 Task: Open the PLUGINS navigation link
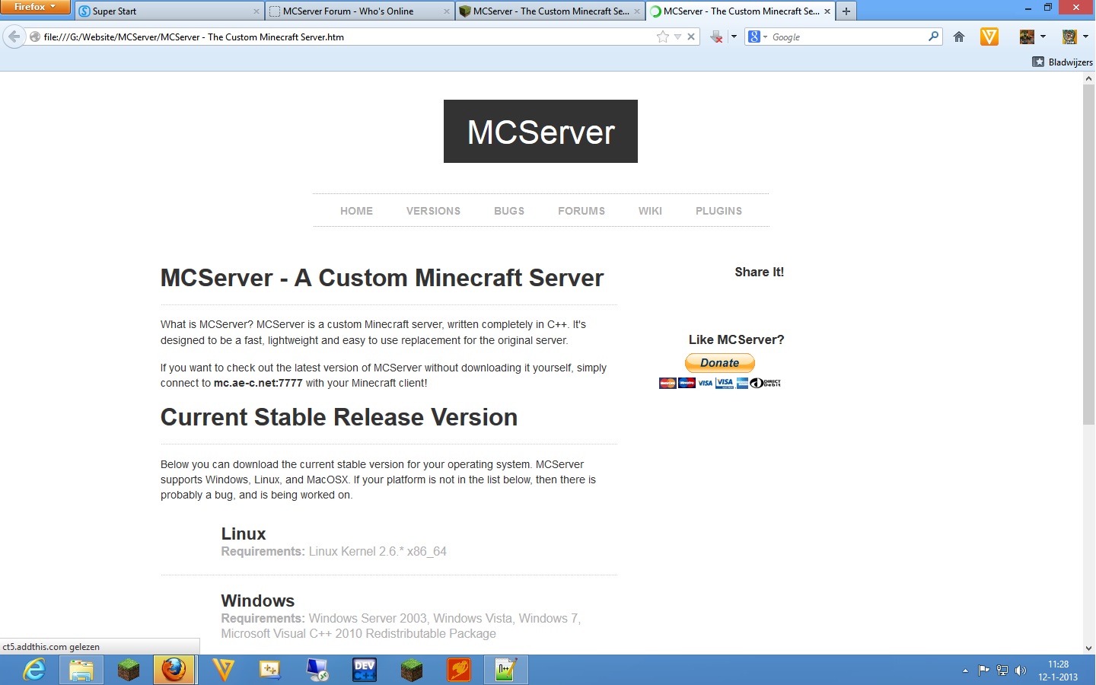click(718, 211)
